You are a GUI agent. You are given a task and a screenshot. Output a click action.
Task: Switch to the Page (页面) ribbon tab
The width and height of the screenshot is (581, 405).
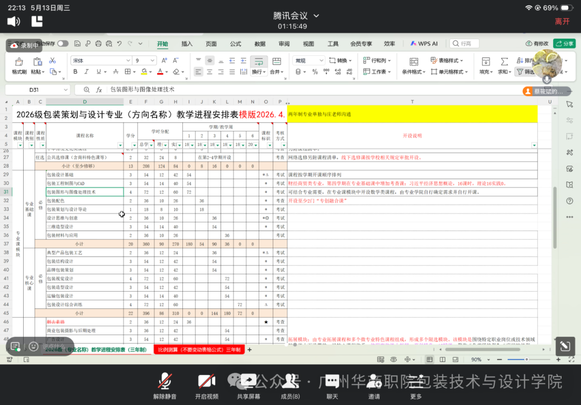pyautogui.click(x=211, y=44)
